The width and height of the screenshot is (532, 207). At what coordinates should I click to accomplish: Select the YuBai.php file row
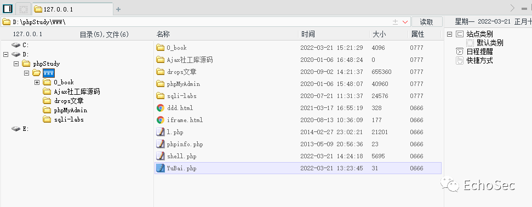click(298, 168)
